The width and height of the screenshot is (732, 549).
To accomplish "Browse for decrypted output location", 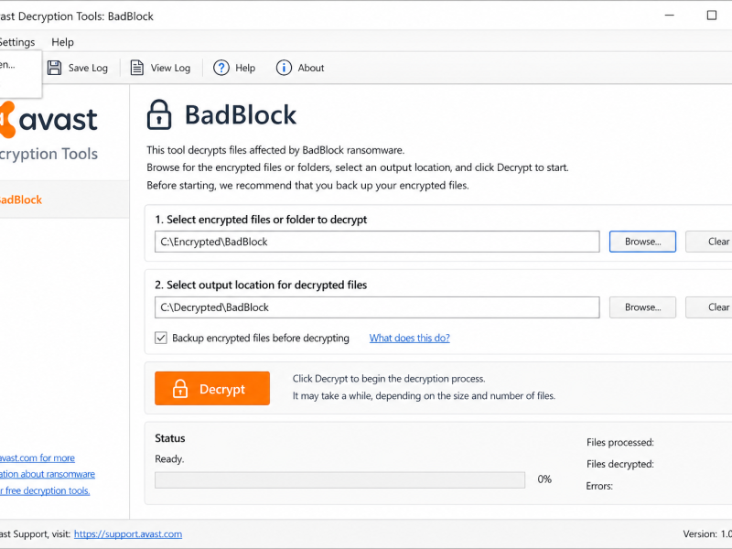I will tap(642, 307).
